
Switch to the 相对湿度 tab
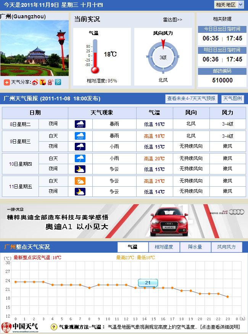(x=164, y=247)
